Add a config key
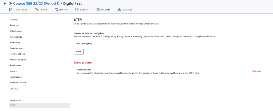The width and height of the screenshot is (273, 111). click(x=84, y=44)
